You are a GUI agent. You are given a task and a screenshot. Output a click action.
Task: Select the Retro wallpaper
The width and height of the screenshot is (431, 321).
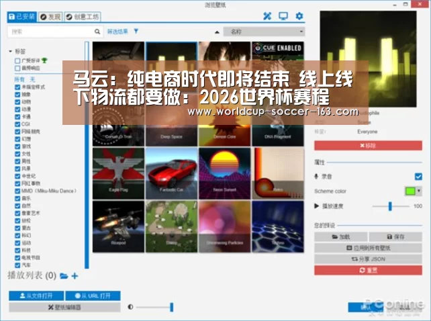[278, 173]
